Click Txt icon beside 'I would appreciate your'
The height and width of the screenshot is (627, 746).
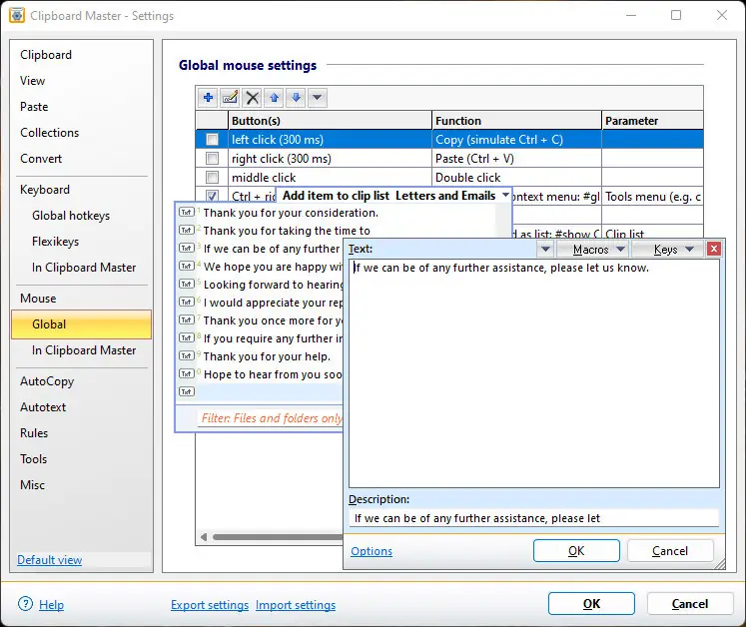coord(186,303)
